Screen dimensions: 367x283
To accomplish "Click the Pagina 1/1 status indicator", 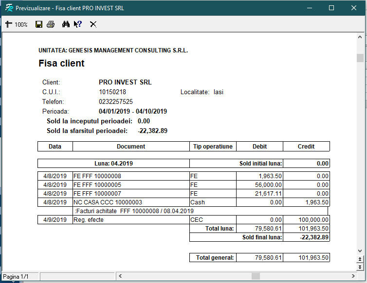I will pos(16,277).
